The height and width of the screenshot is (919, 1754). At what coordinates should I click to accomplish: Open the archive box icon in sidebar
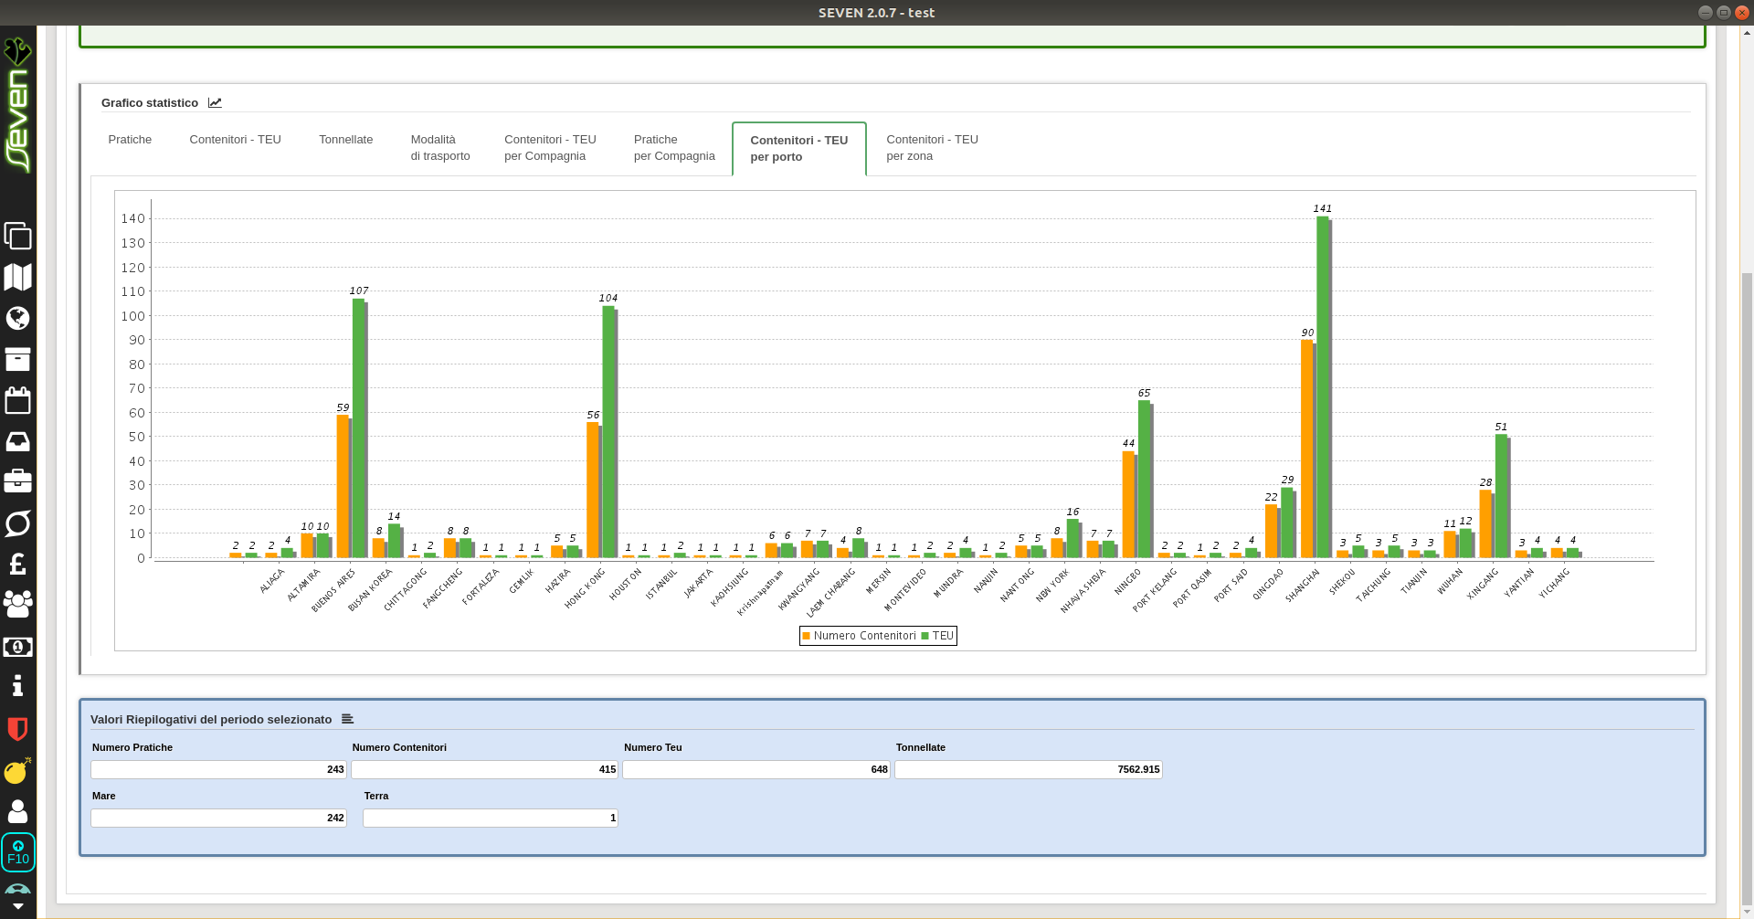[x=17, y=359]
